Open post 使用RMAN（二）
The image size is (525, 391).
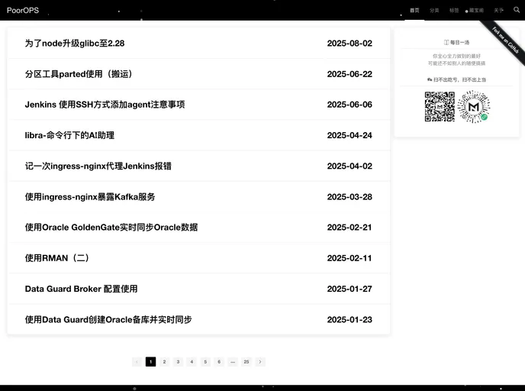pos(57,258)
